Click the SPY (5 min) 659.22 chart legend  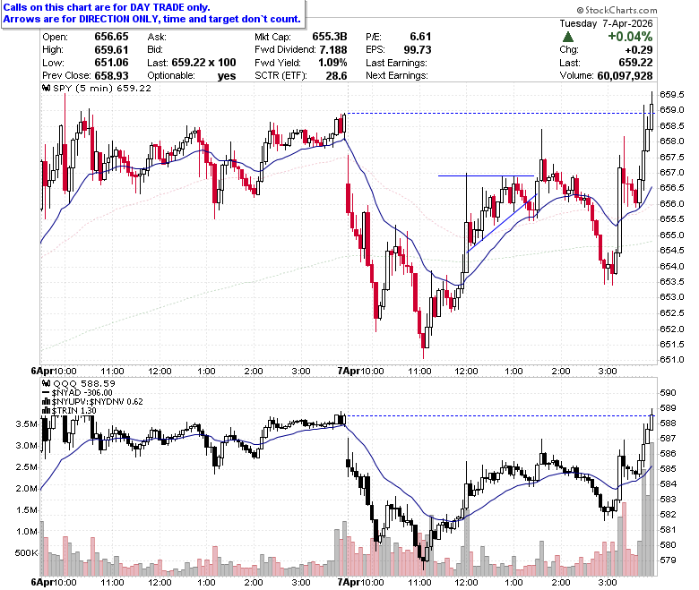102,88
